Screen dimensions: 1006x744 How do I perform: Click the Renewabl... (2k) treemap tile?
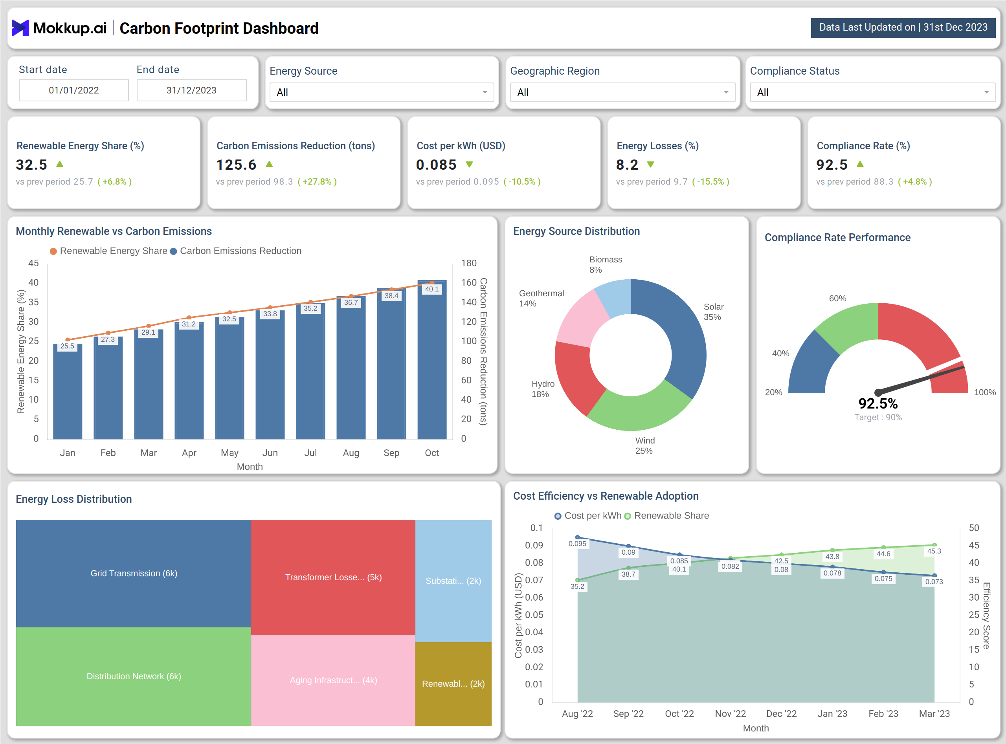453,684
